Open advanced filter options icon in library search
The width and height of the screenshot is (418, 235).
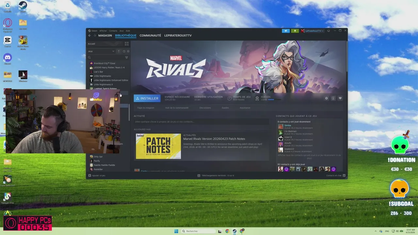[x=127, y=57]
